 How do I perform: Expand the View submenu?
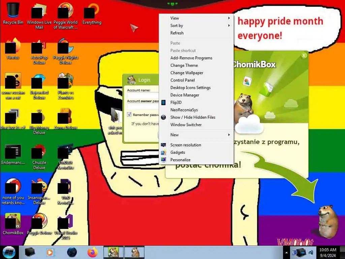coord(196,18)
